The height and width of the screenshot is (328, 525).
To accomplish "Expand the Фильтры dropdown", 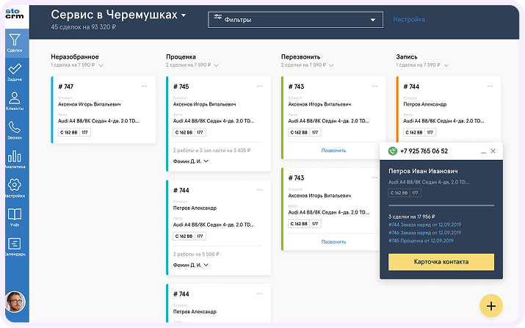I will 295,20.
